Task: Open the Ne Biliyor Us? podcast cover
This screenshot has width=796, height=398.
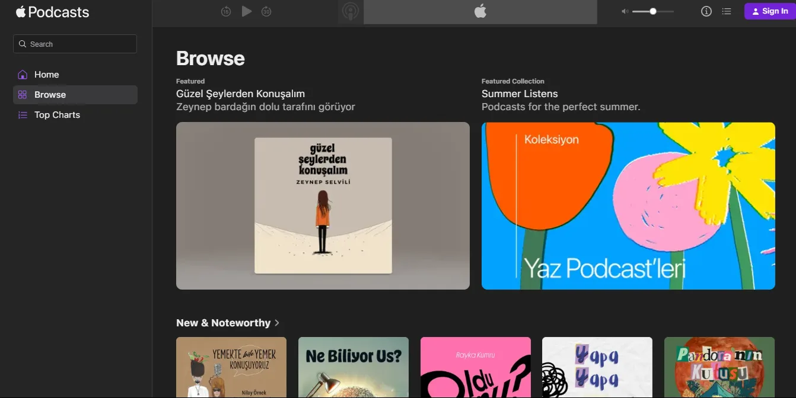Action: [x=354, y=367]
